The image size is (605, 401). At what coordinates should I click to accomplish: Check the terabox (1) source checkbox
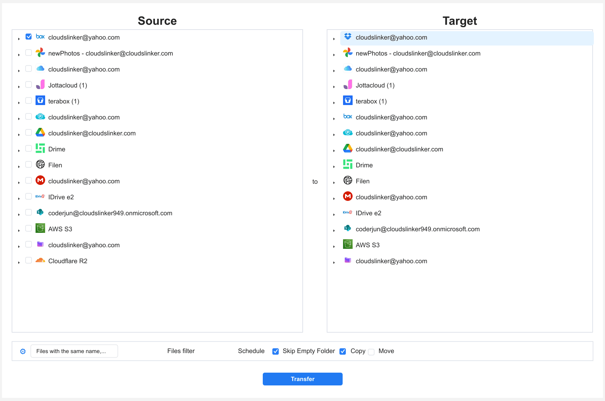[x=29, y=100]
